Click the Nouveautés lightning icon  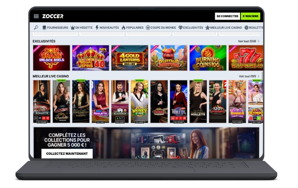tap(97, 27)
